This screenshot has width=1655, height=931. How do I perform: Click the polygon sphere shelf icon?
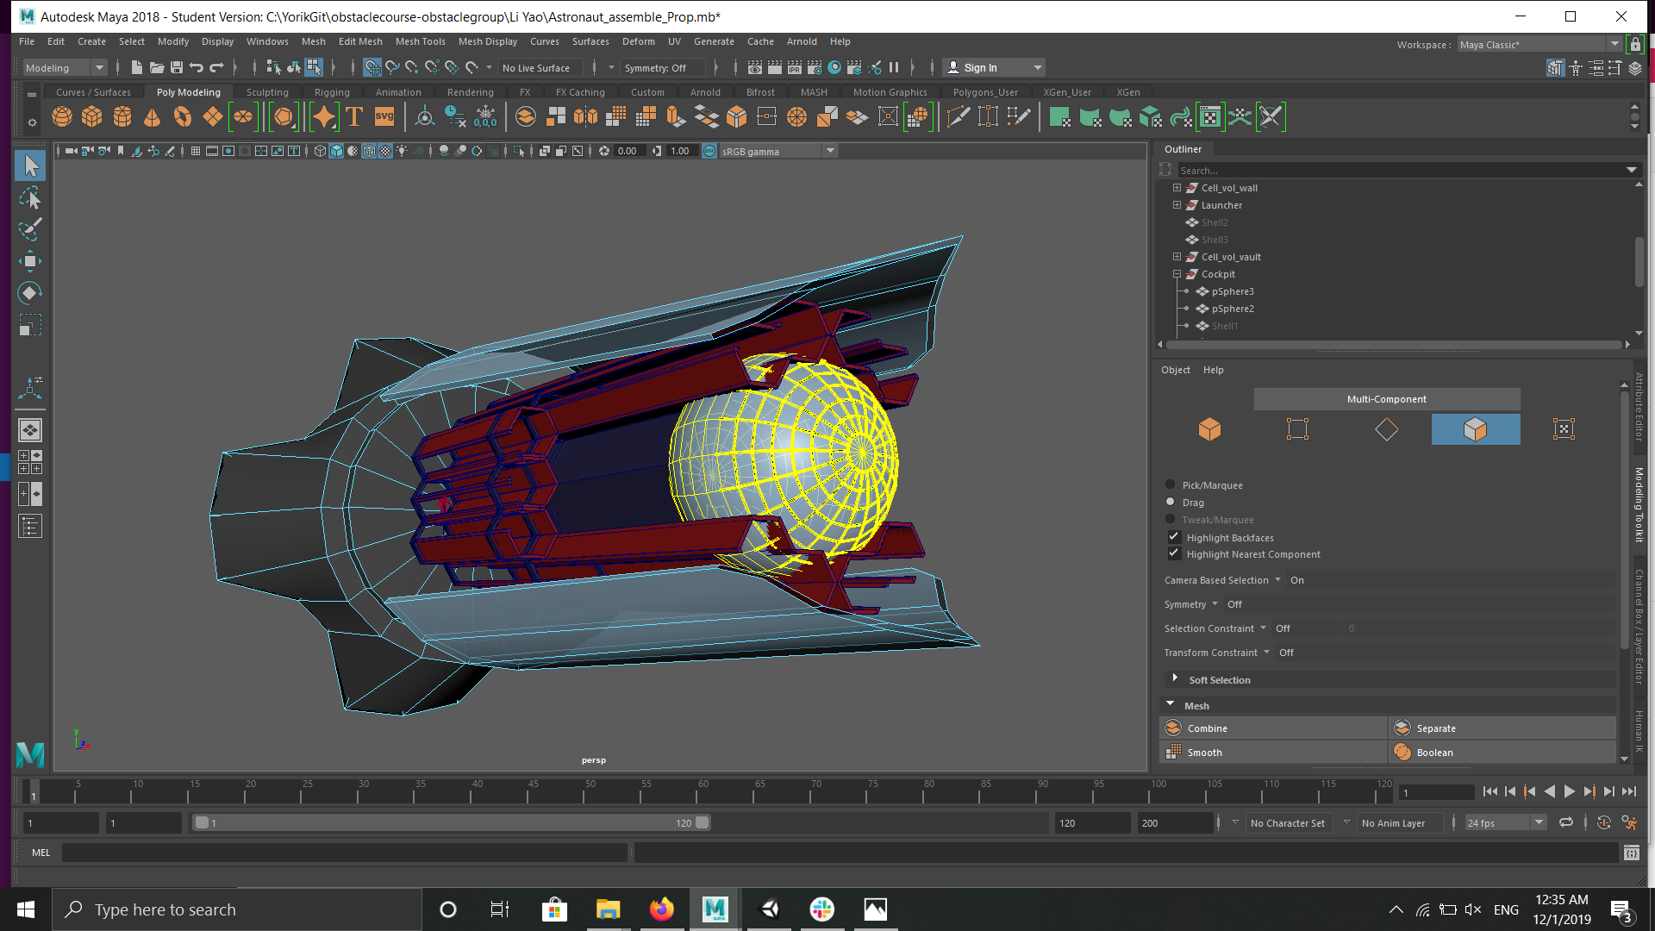click(62, 116)
